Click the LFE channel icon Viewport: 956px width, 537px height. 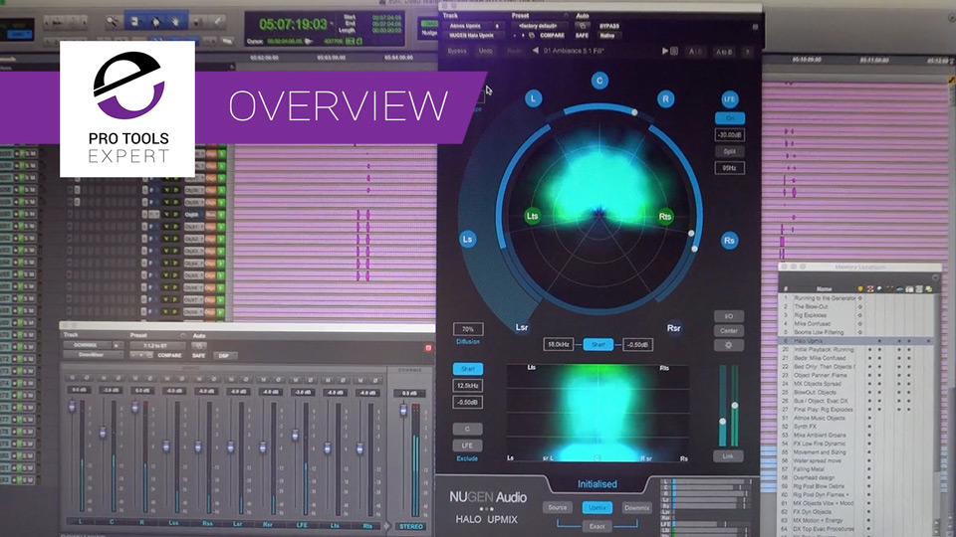tap(730, 99)
